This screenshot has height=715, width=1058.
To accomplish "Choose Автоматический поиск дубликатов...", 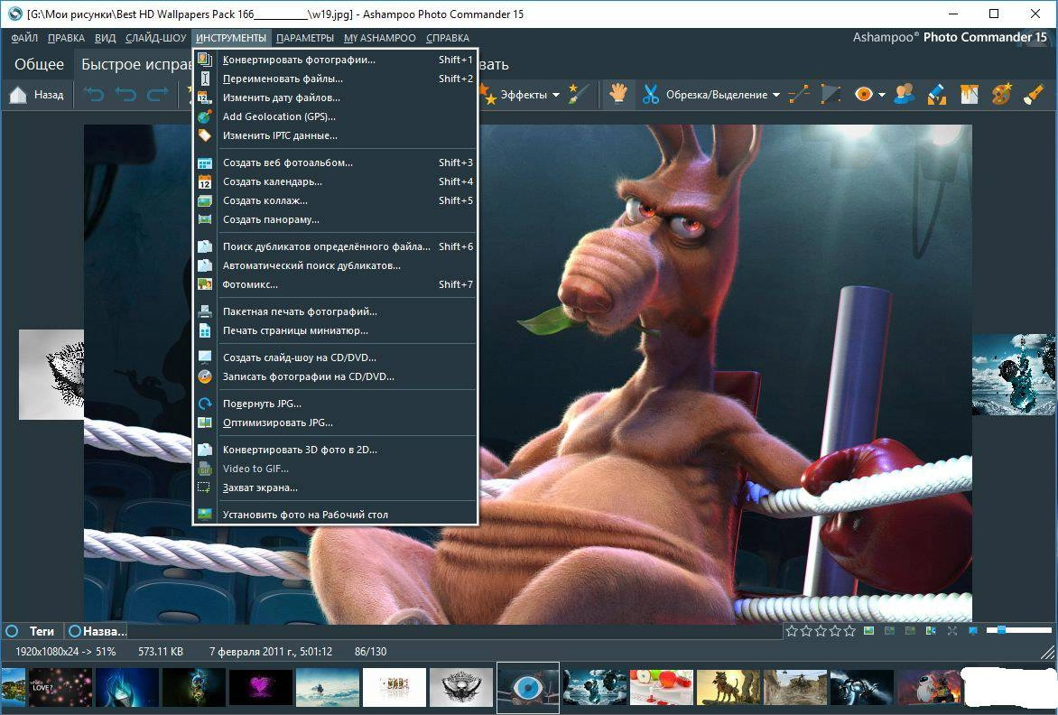I will (335, 265).
